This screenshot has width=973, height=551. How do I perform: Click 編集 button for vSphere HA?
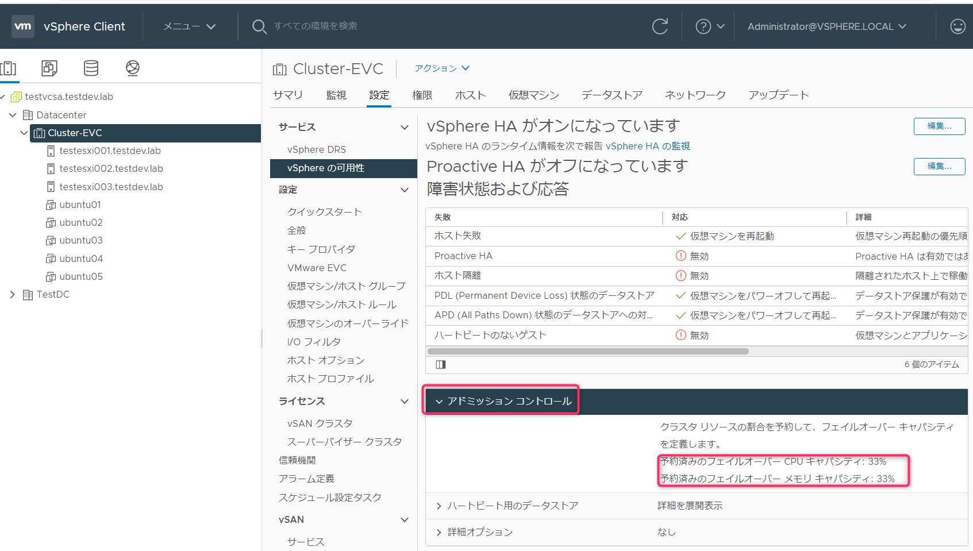click(x=939, y=126)
